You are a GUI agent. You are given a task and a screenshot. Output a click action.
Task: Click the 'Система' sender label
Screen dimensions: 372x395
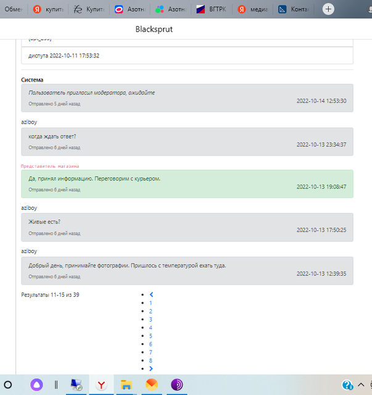(x=32, y=80)
